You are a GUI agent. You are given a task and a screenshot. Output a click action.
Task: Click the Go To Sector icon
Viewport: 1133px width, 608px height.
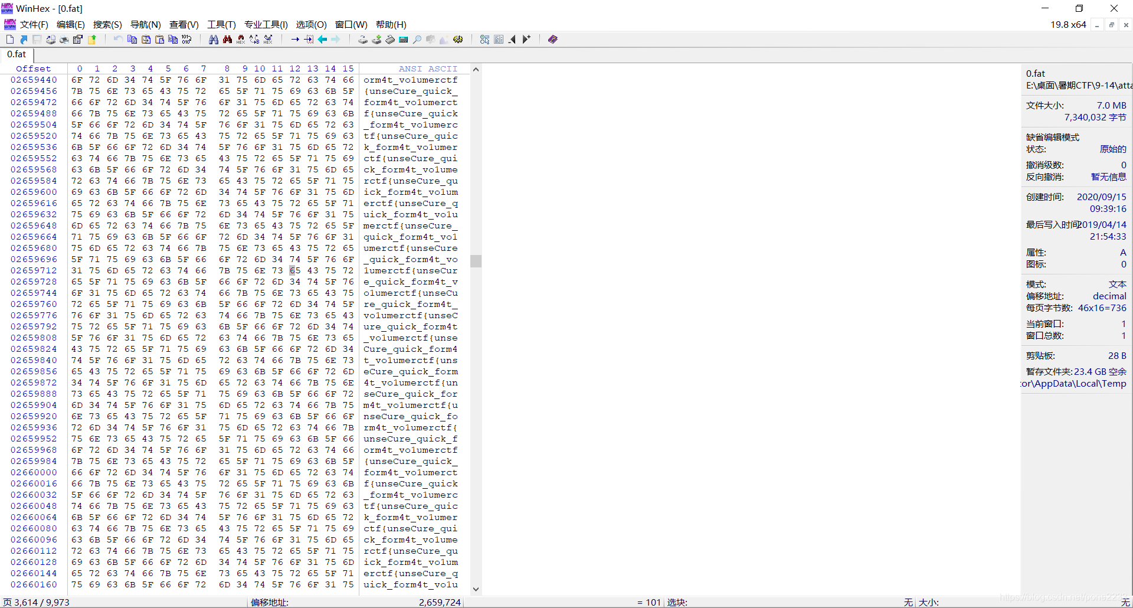pyautogui.click(x=309, y=40)
